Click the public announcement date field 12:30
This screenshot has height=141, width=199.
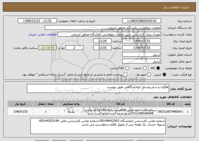[x=37, y=21]
